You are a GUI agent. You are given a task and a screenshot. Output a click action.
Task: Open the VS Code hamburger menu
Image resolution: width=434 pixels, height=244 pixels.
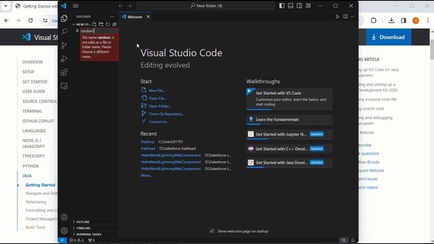pyautogui.click(x=75, y=5)
